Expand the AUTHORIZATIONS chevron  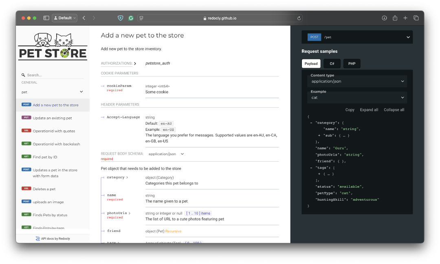[x=135, y=63]
